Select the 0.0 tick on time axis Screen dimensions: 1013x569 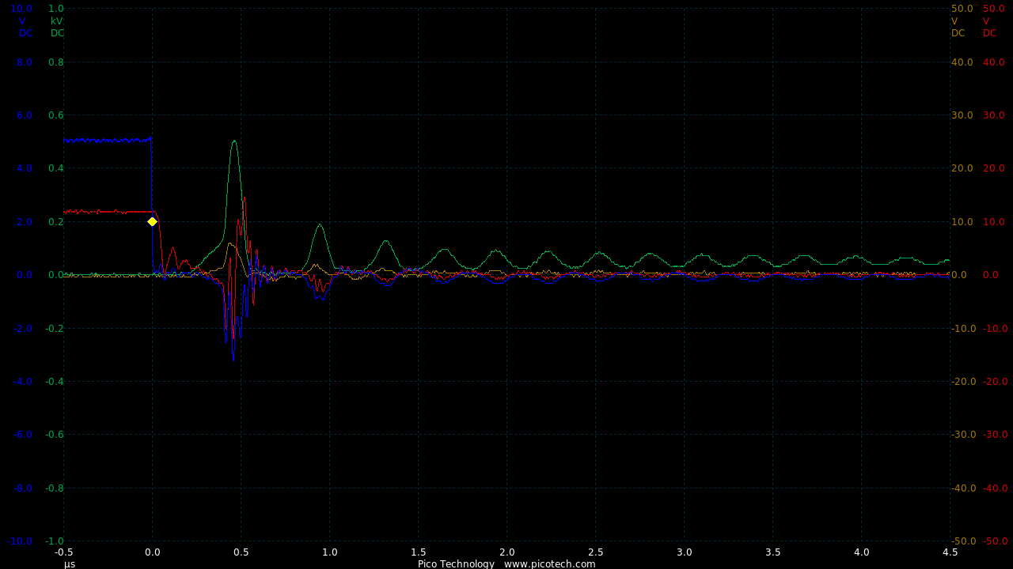coord(153,552)
